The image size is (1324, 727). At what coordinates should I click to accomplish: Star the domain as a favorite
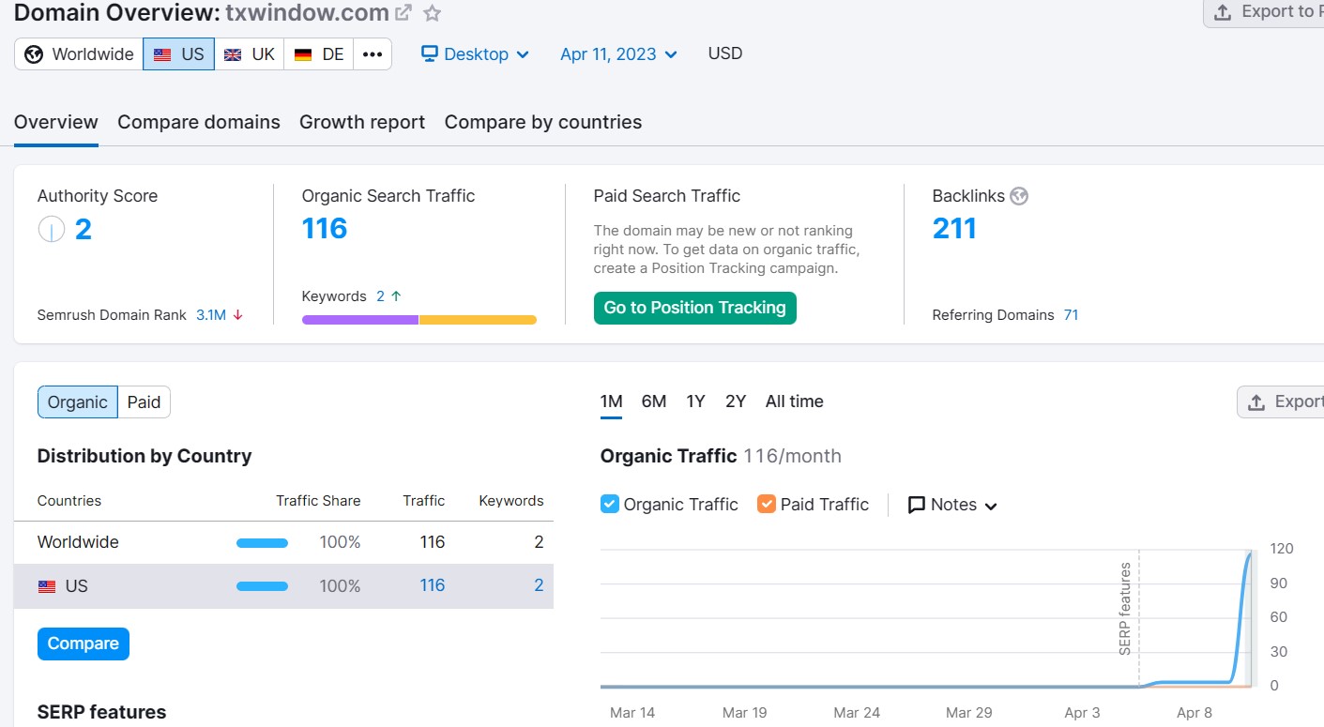(432, 13)
